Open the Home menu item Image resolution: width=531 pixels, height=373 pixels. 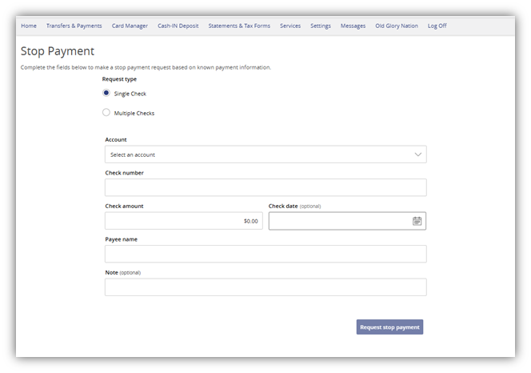(29, 26)
